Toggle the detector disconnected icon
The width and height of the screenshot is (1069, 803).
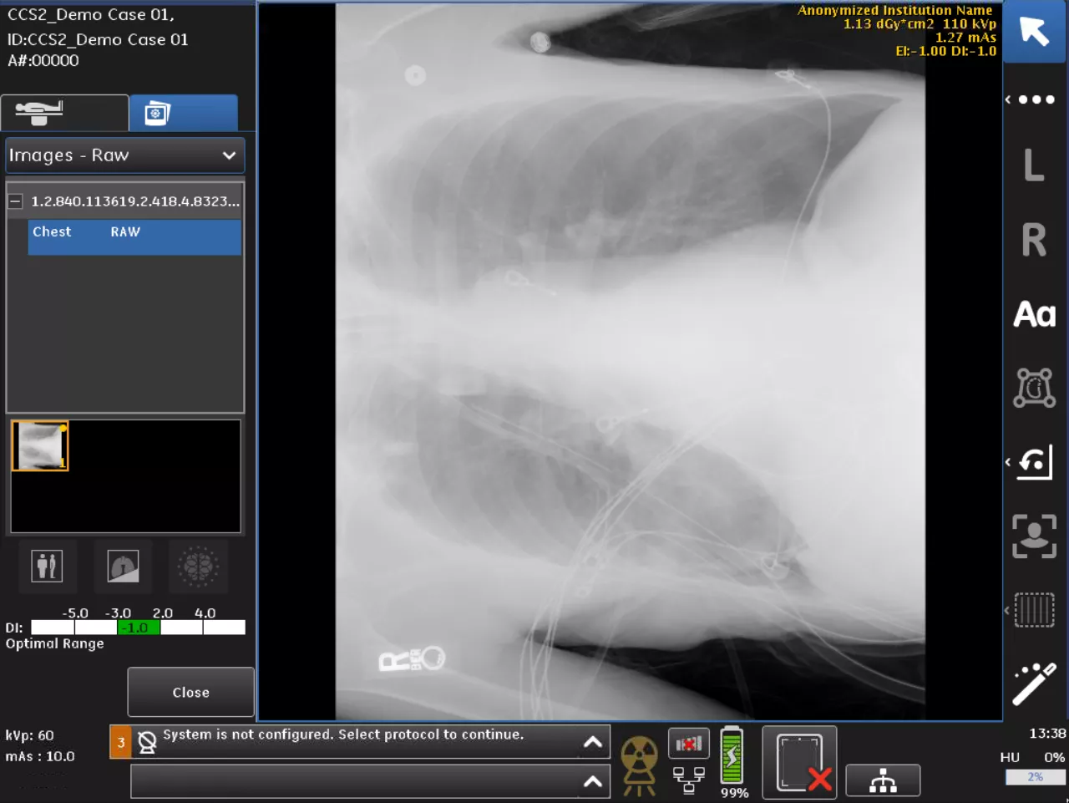click(799, 762)
